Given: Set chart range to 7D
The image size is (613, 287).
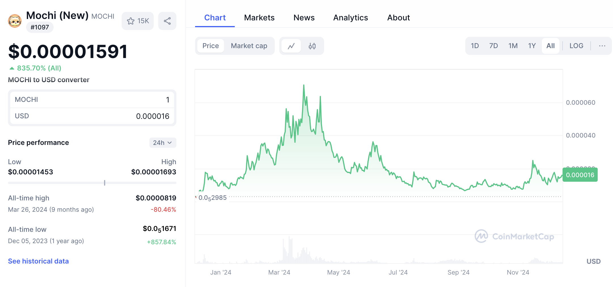Looking at the screenshot, I should click(x=494, y=46).
